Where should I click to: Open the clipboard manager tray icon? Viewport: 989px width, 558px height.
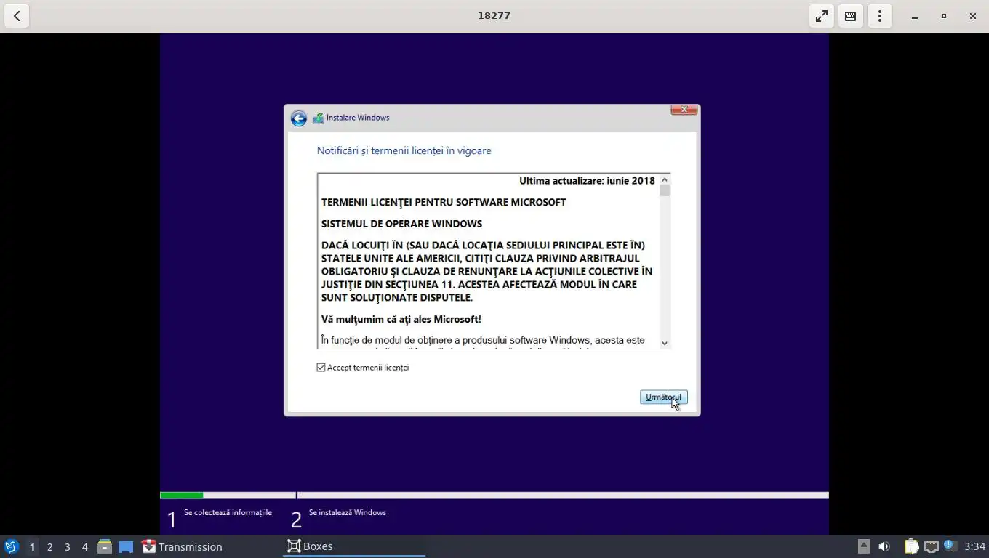(912, 546)
